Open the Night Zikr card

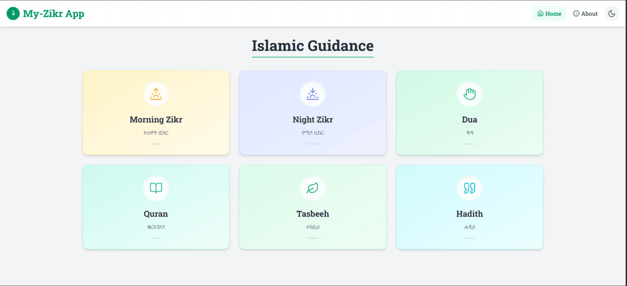point(313,112)
